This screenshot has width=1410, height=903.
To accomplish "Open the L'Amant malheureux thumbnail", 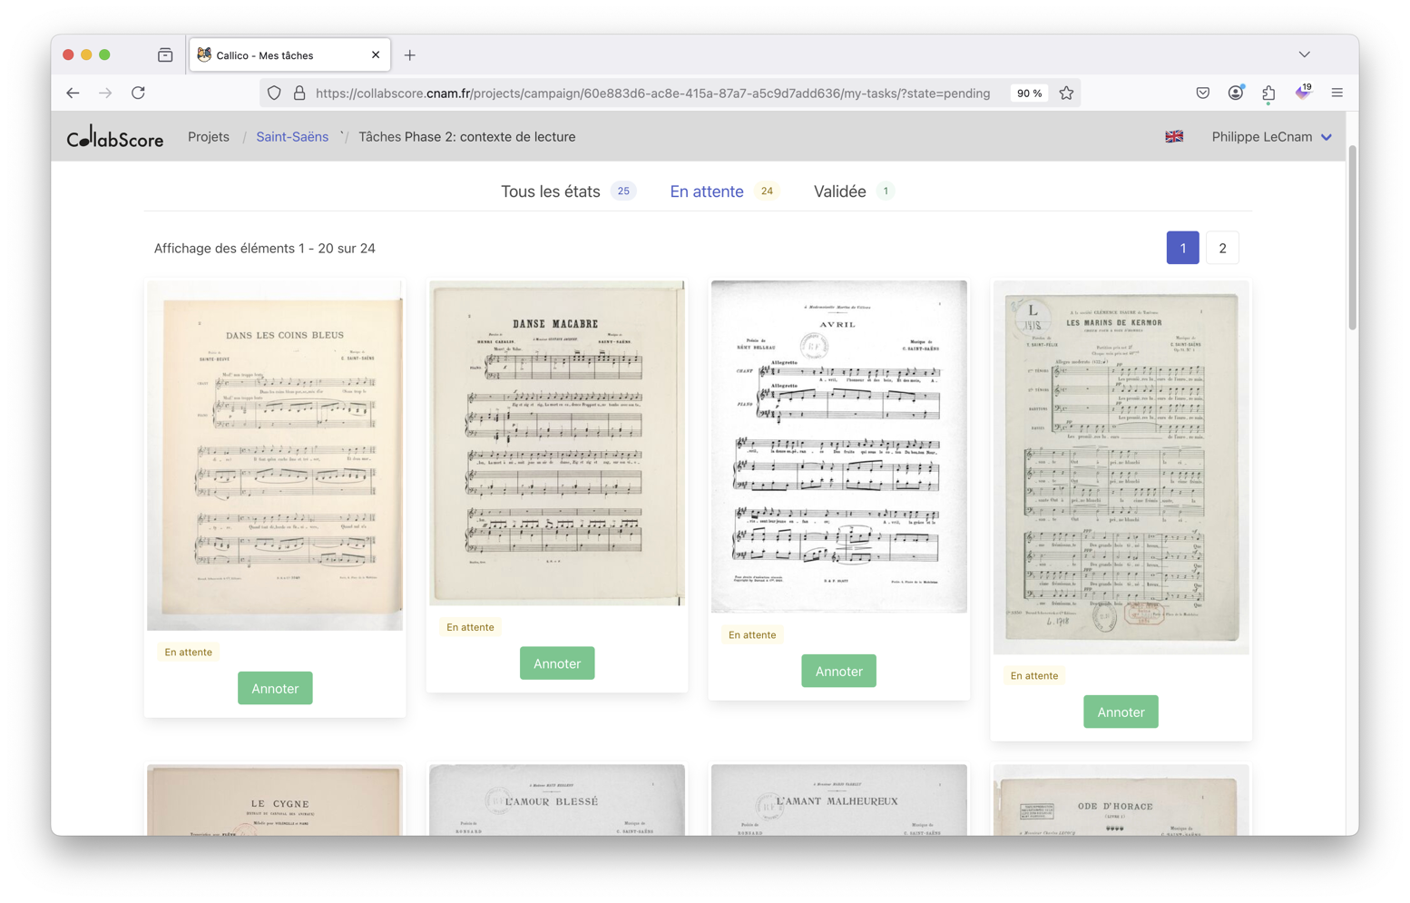I will click(x=838, y=800).
